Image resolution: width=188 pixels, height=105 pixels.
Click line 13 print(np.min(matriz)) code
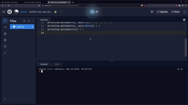63,29
